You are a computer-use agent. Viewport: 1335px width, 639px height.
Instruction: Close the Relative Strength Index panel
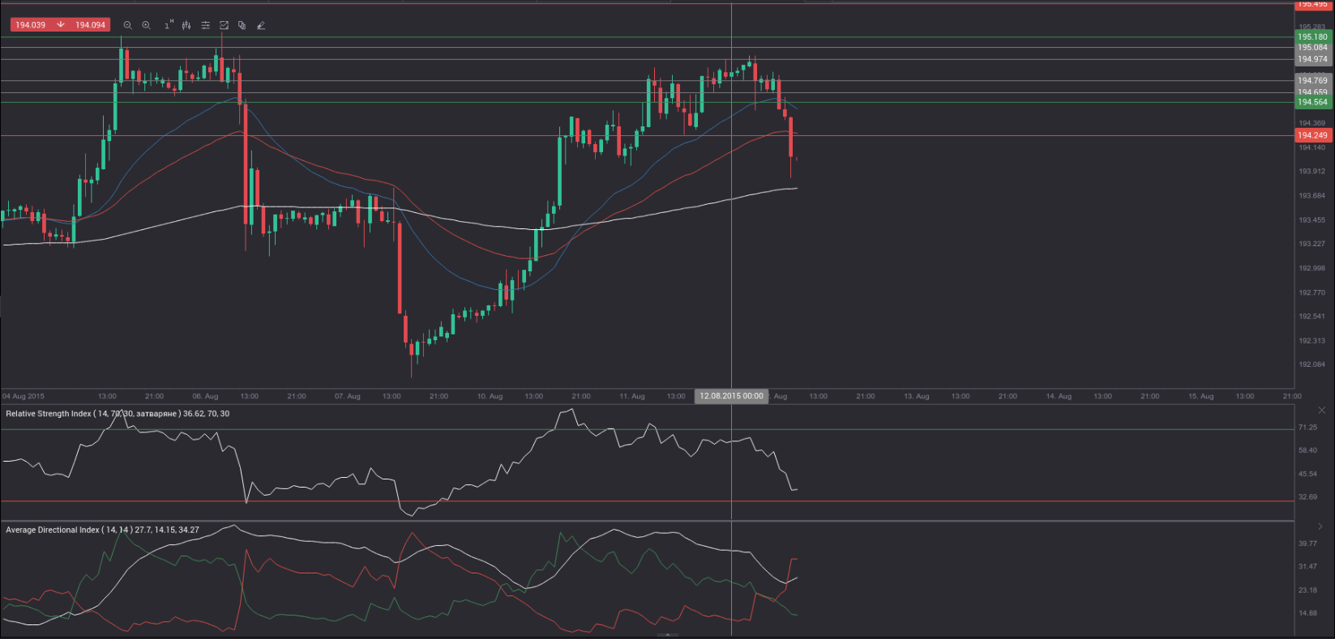[1320, 411]
